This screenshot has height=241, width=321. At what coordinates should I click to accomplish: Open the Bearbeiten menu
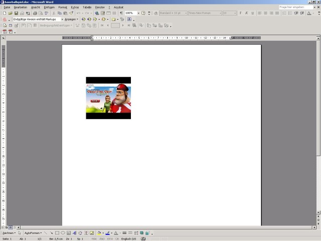click(21, 8)
